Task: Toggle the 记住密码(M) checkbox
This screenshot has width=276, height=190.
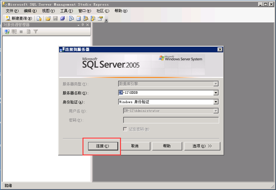Action: tap(125, 129)
